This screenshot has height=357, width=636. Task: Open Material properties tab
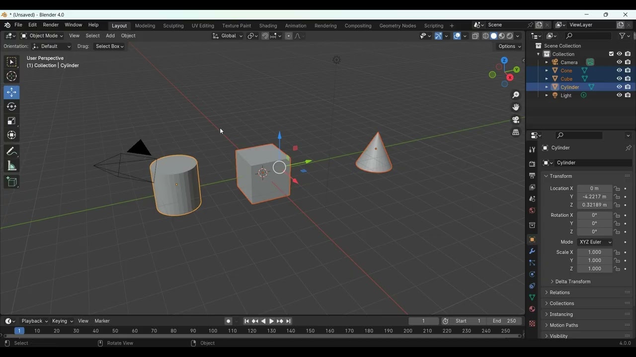click(532, 309)
